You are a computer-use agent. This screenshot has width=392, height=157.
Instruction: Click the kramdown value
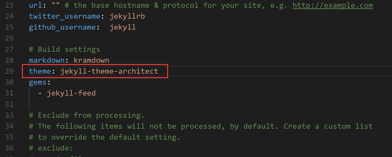coord(91,60)
